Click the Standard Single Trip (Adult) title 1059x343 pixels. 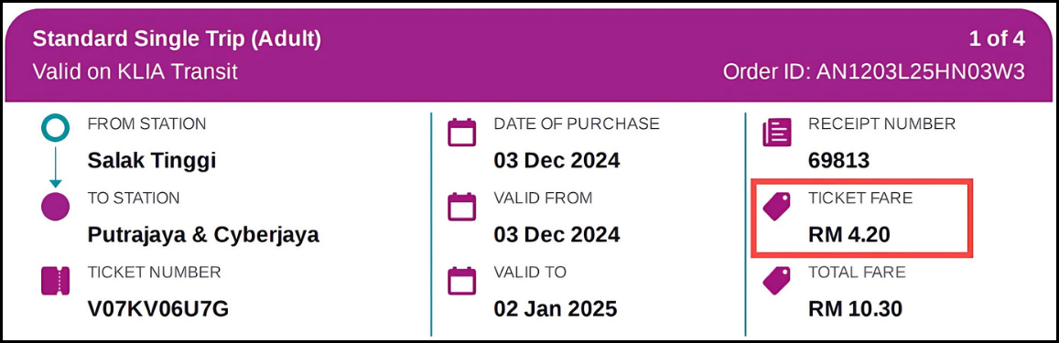pyautogui.click(x=177, y=40)
